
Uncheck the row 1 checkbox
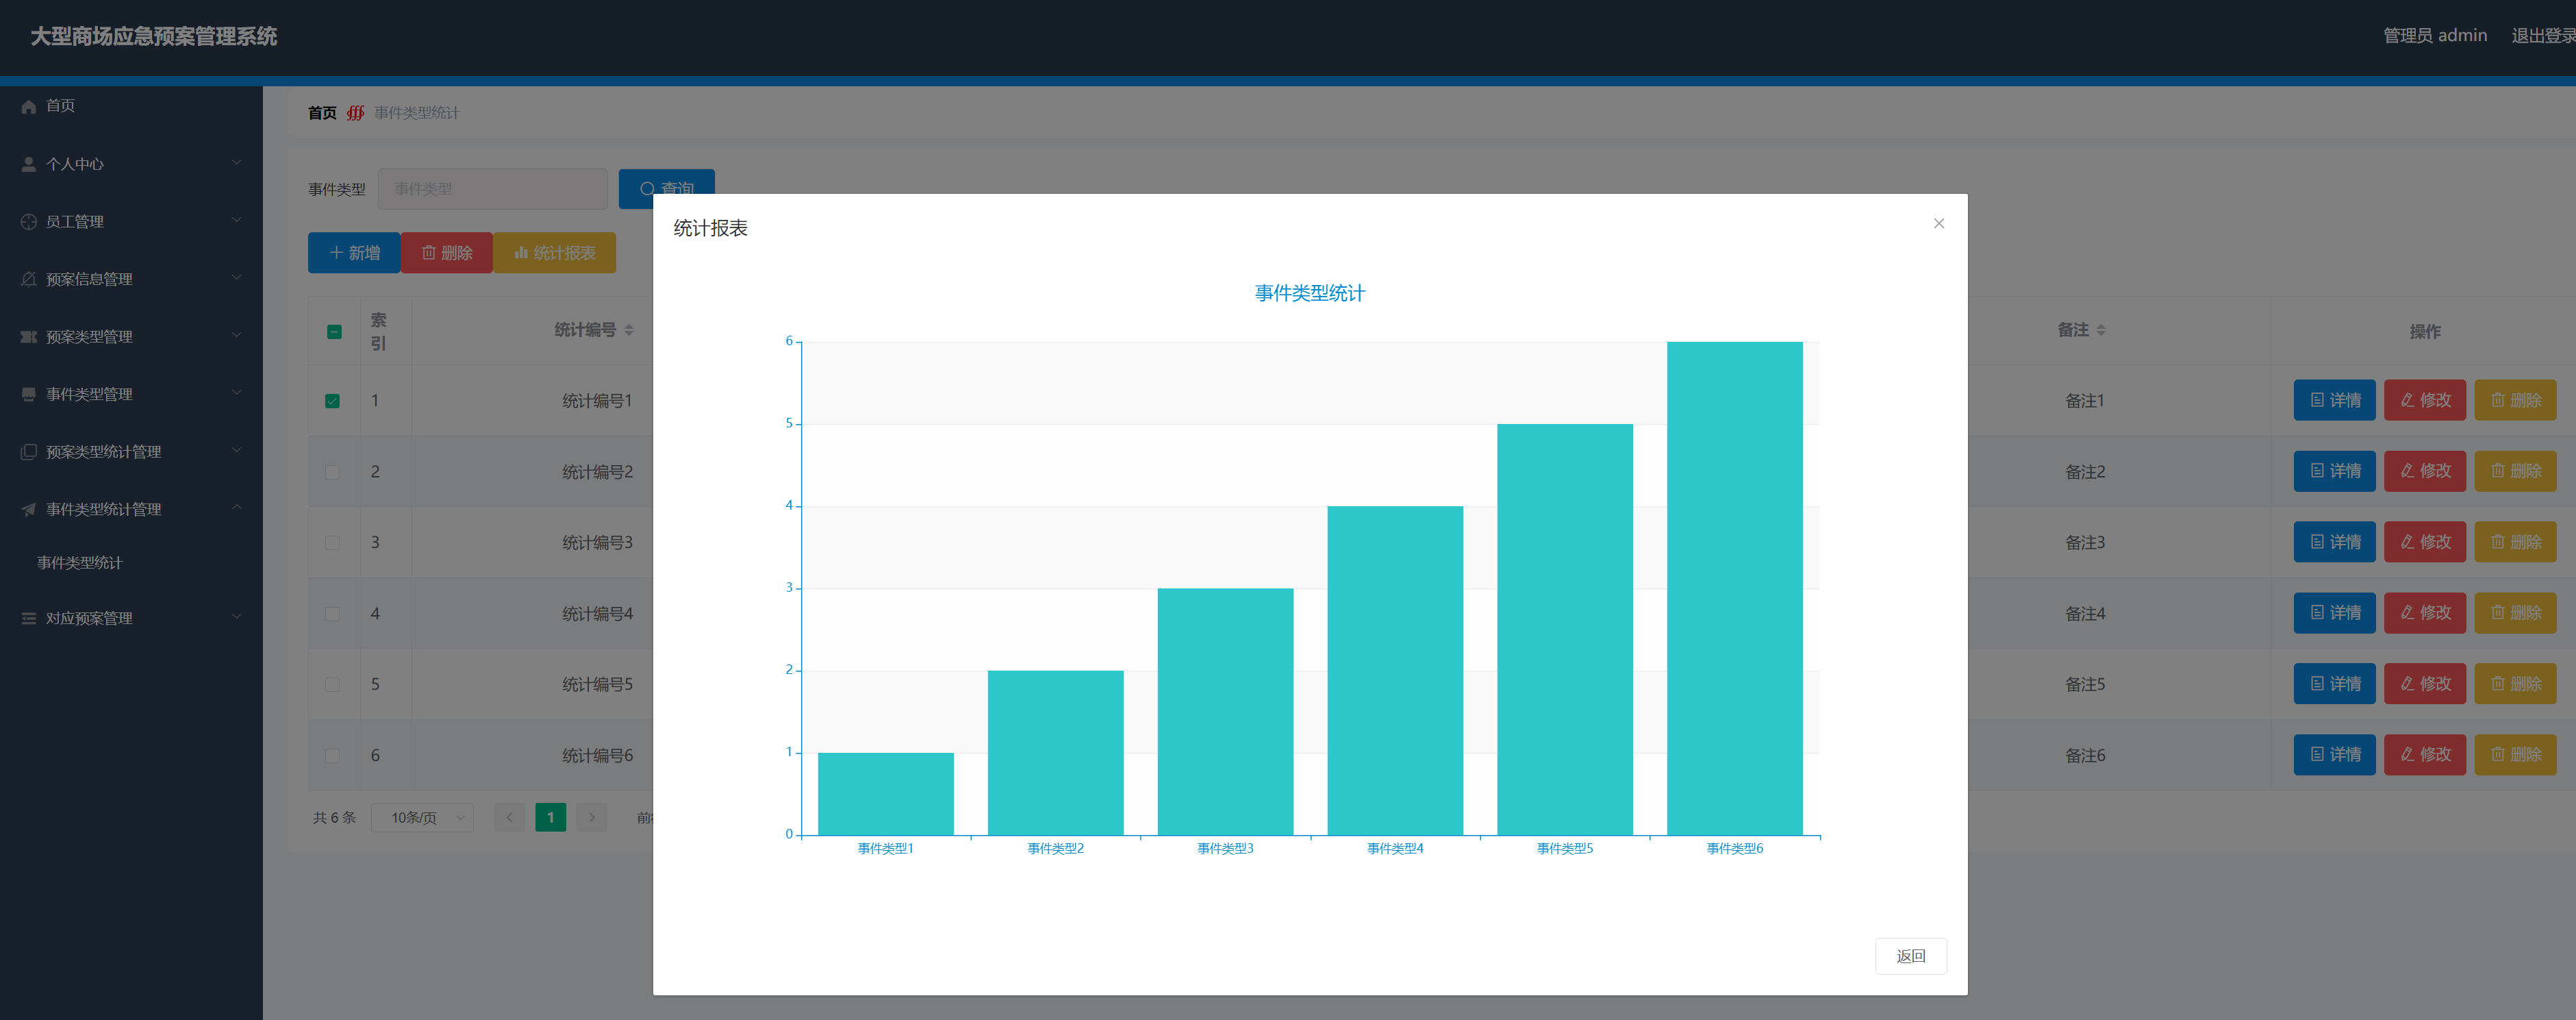333,401
